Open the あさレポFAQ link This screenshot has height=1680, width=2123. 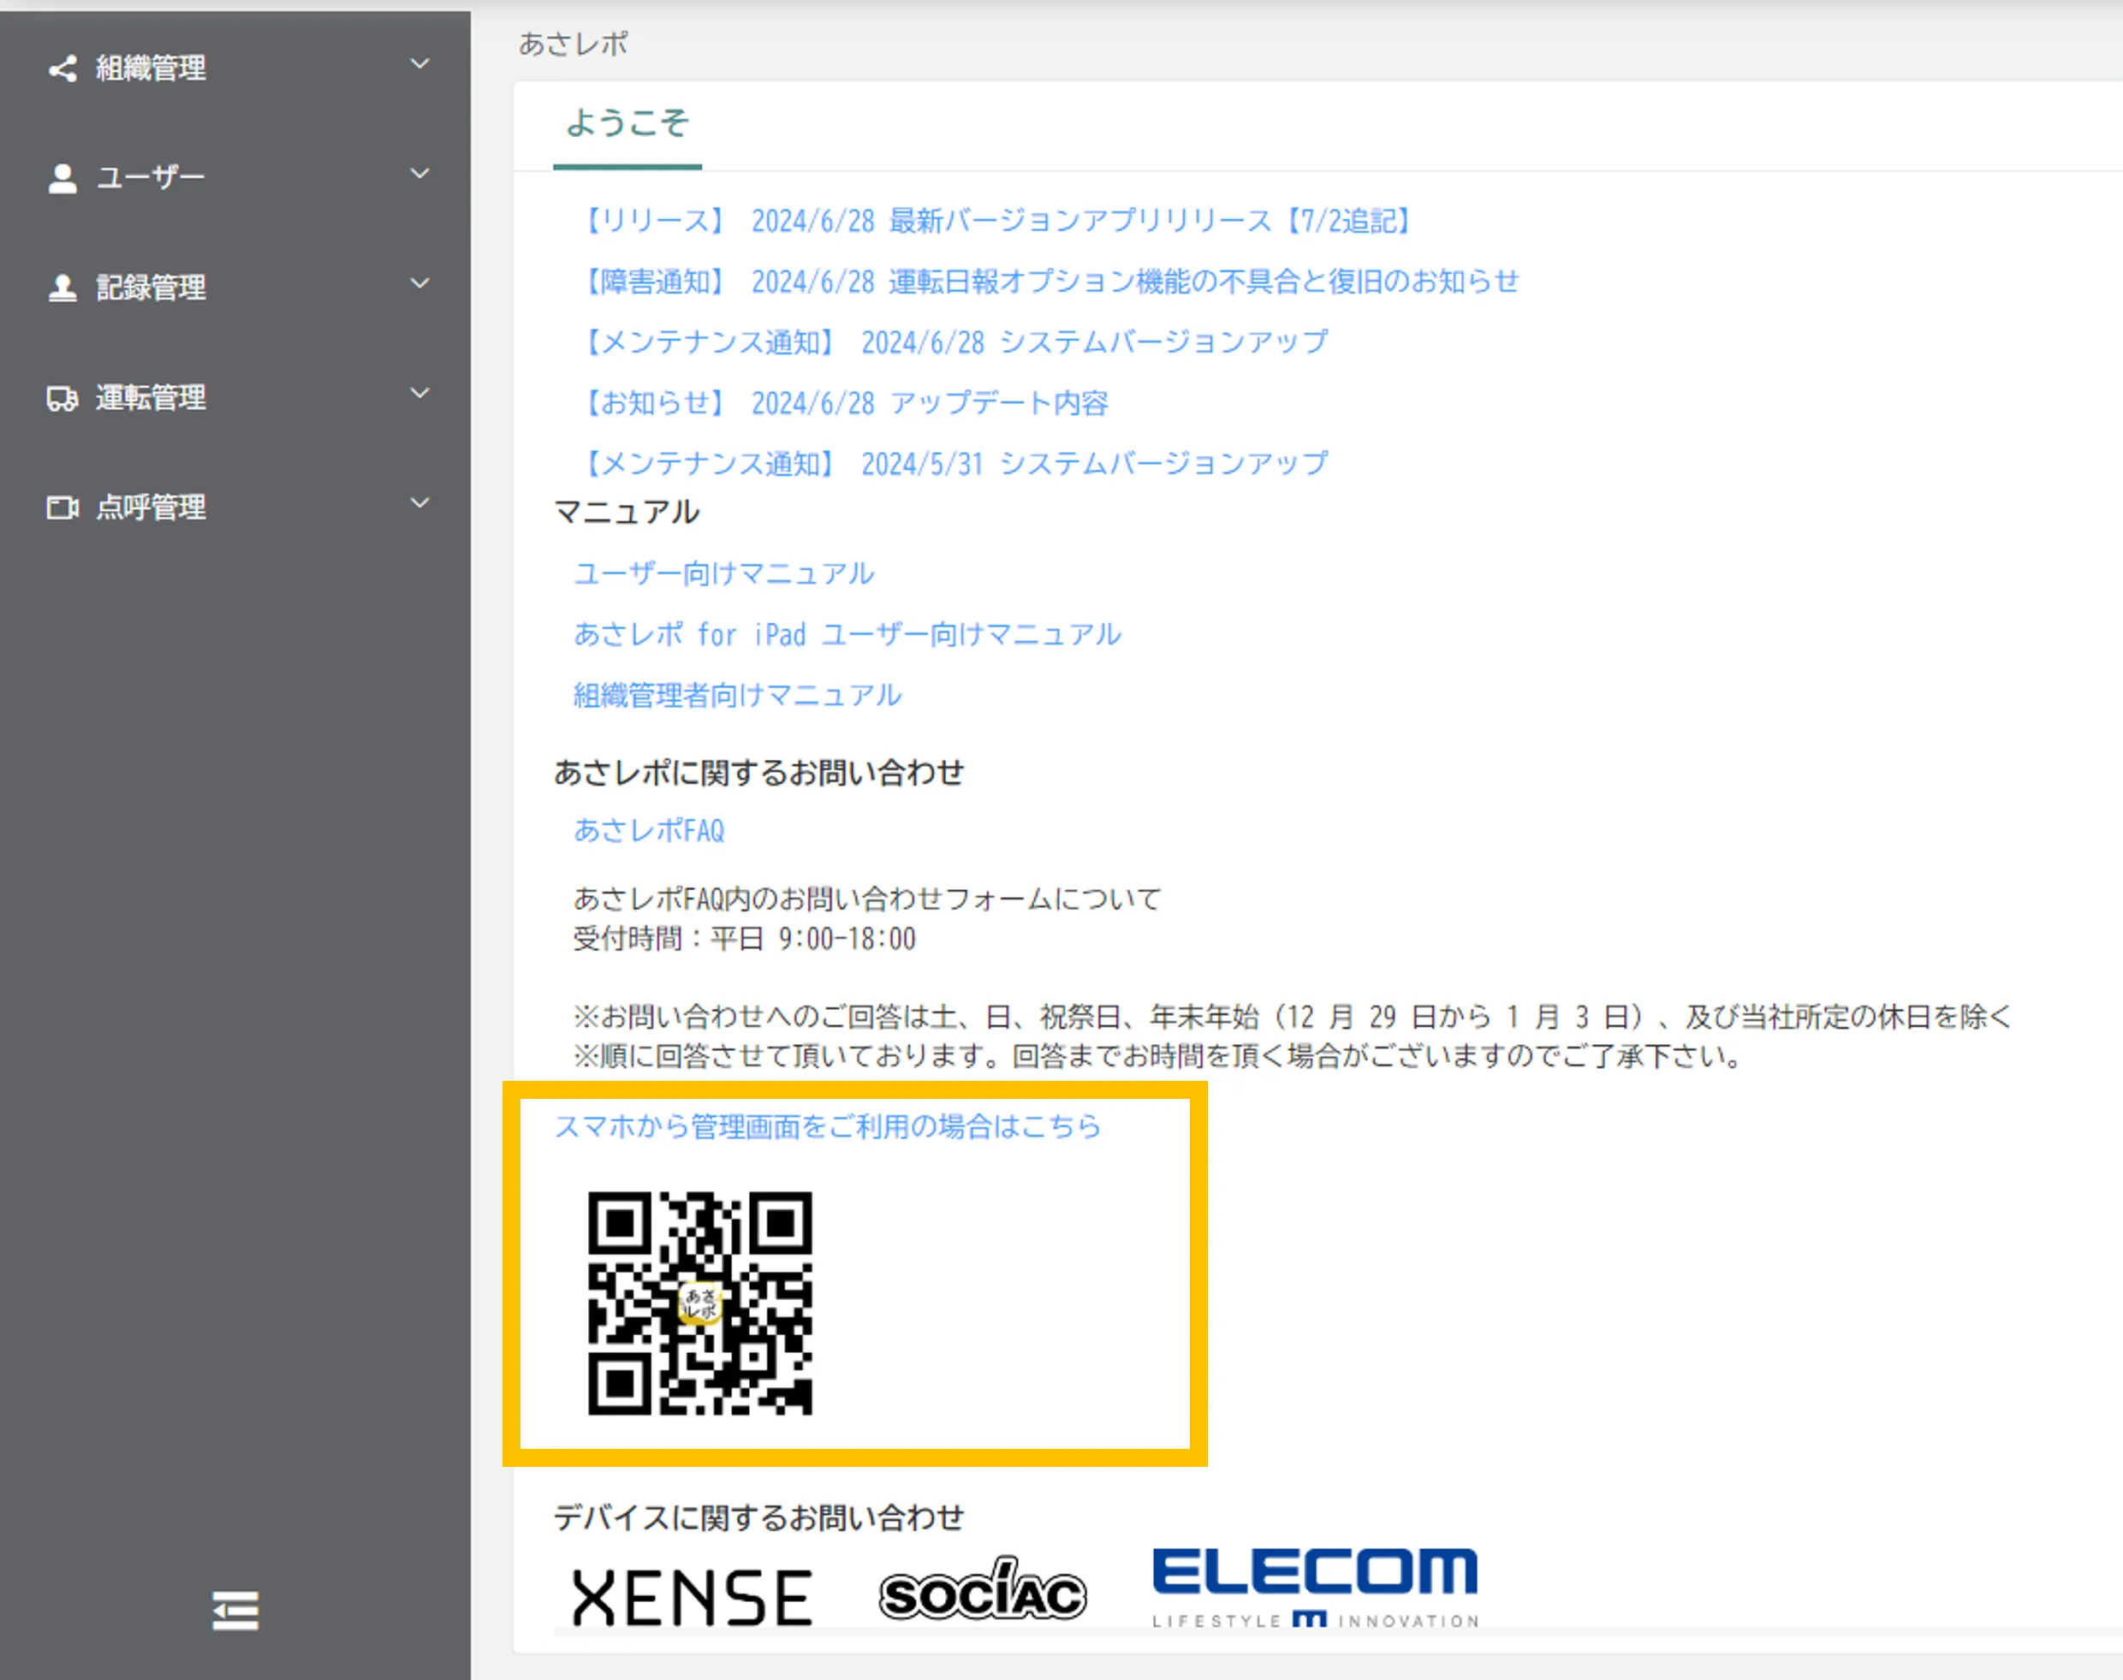pyautogui.click(x=649, y=831)
